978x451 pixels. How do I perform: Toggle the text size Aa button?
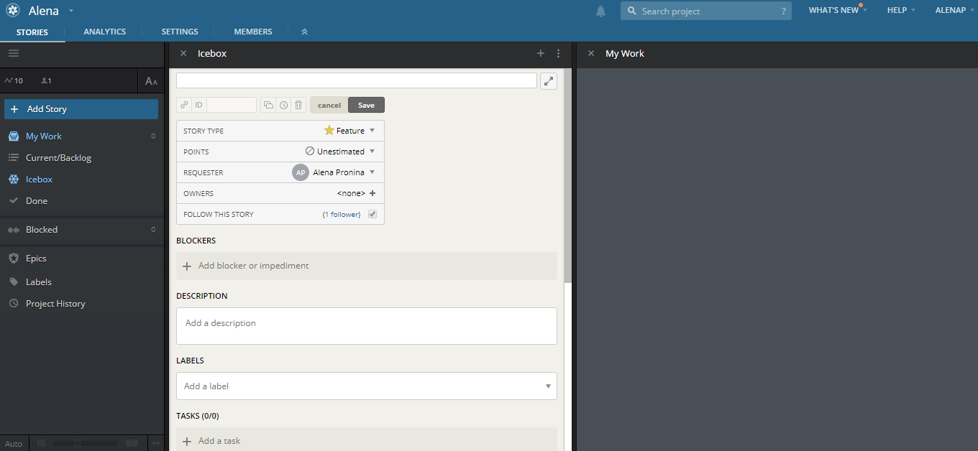[151, 81]
